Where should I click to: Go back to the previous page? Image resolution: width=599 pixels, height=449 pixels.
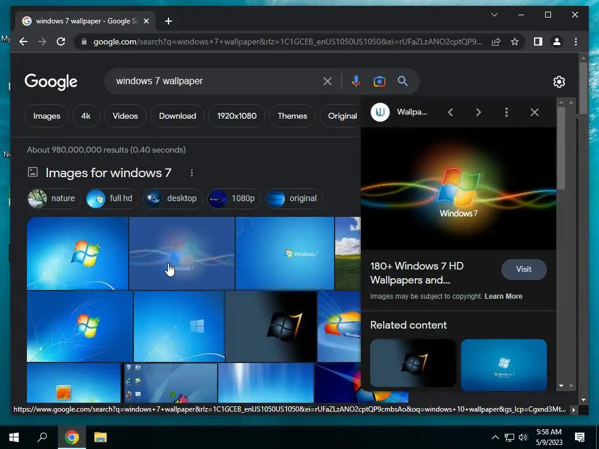click(x=23, y=42)
